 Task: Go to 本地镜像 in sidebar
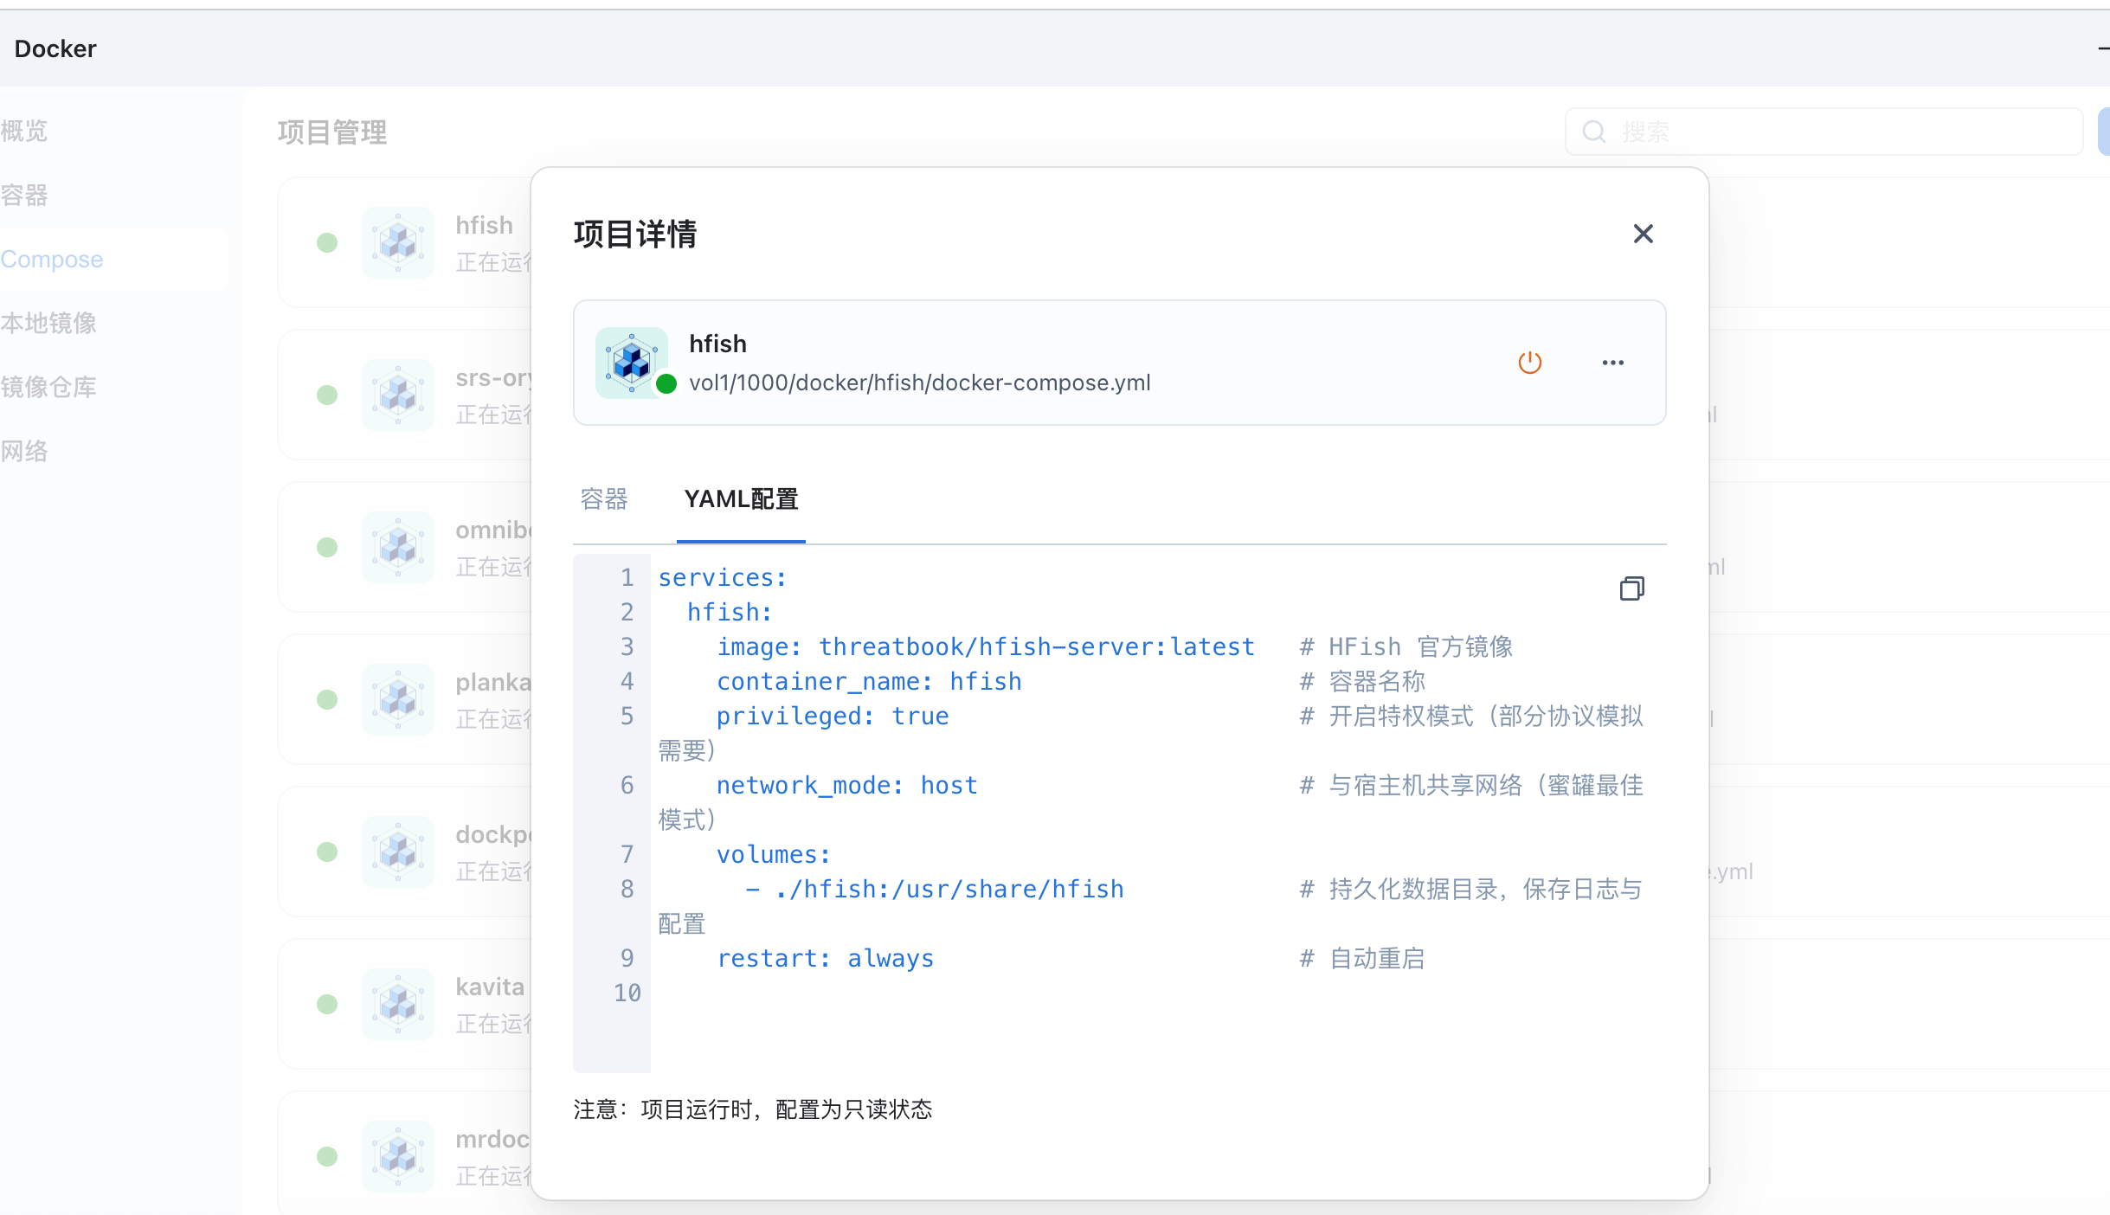pos(48,323)
